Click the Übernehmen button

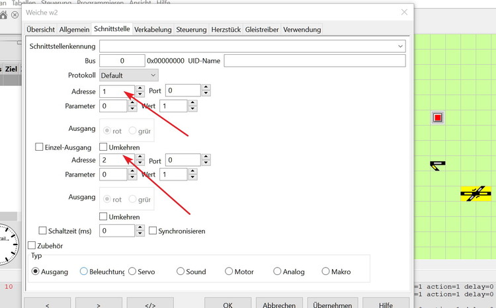tap(333, 303)
